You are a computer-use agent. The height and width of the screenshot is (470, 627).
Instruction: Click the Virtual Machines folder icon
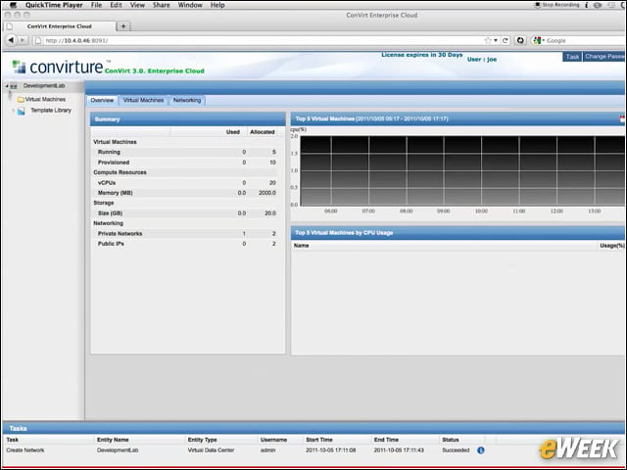coord(21,100)
